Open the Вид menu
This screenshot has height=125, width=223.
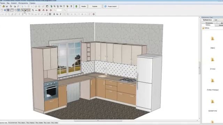pyautogui.click(x=8, y=3)
